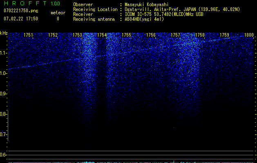Click the date 07.02.22 17:50

coord(21,19)
